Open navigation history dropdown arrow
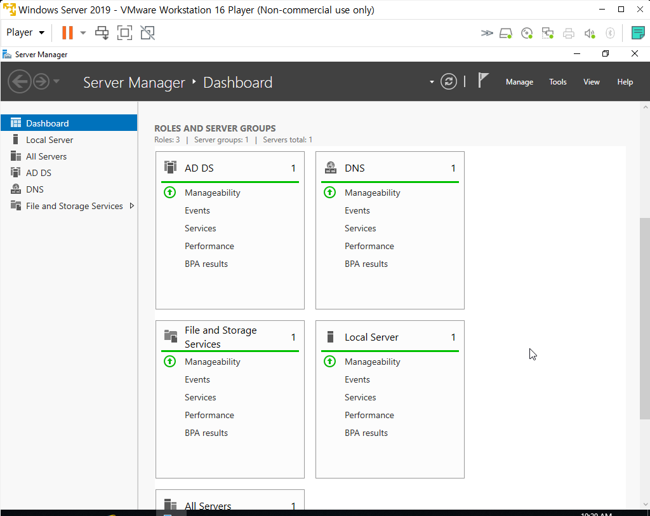Screen dimensions: 650x516 pos(56,81)
